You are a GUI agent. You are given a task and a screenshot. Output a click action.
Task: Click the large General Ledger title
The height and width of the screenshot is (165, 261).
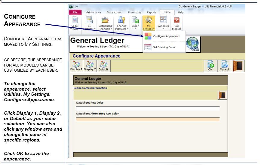(x=97, y=41)
